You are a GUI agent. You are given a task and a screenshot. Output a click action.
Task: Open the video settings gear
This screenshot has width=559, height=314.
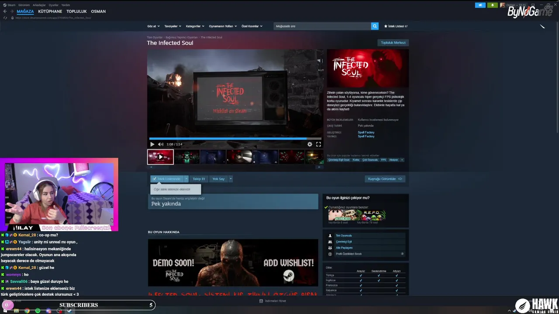(310, 144)
